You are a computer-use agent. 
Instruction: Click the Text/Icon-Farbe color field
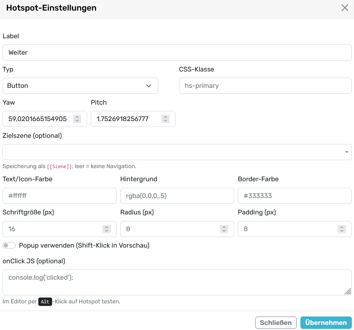59,196
